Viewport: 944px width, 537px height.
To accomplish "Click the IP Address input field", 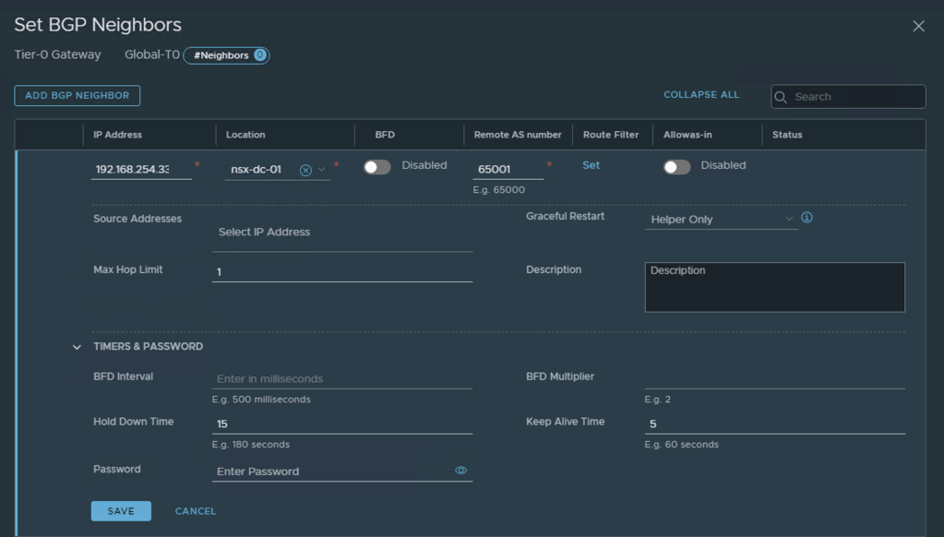I will coord(141,170).
